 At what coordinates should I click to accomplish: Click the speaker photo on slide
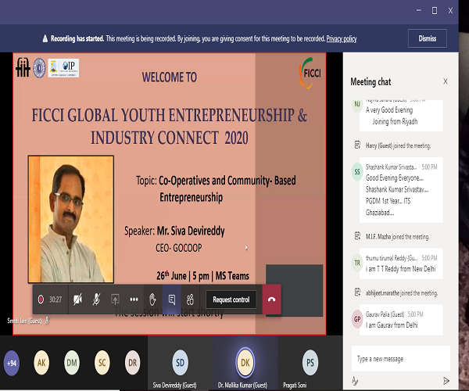pyautogui.click(x=71, y=219)
